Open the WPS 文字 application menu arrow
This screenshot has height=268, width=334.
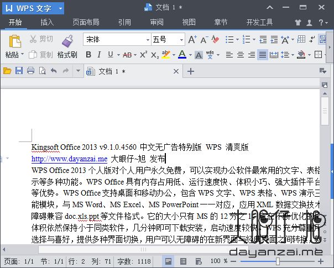tap(60, 9)
